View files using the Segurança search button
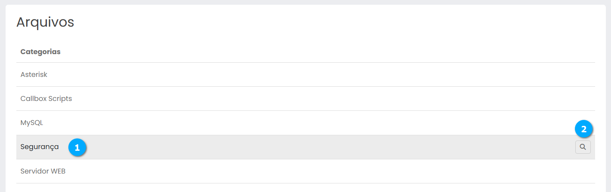The image size is (611, 192). pos(583,147)
